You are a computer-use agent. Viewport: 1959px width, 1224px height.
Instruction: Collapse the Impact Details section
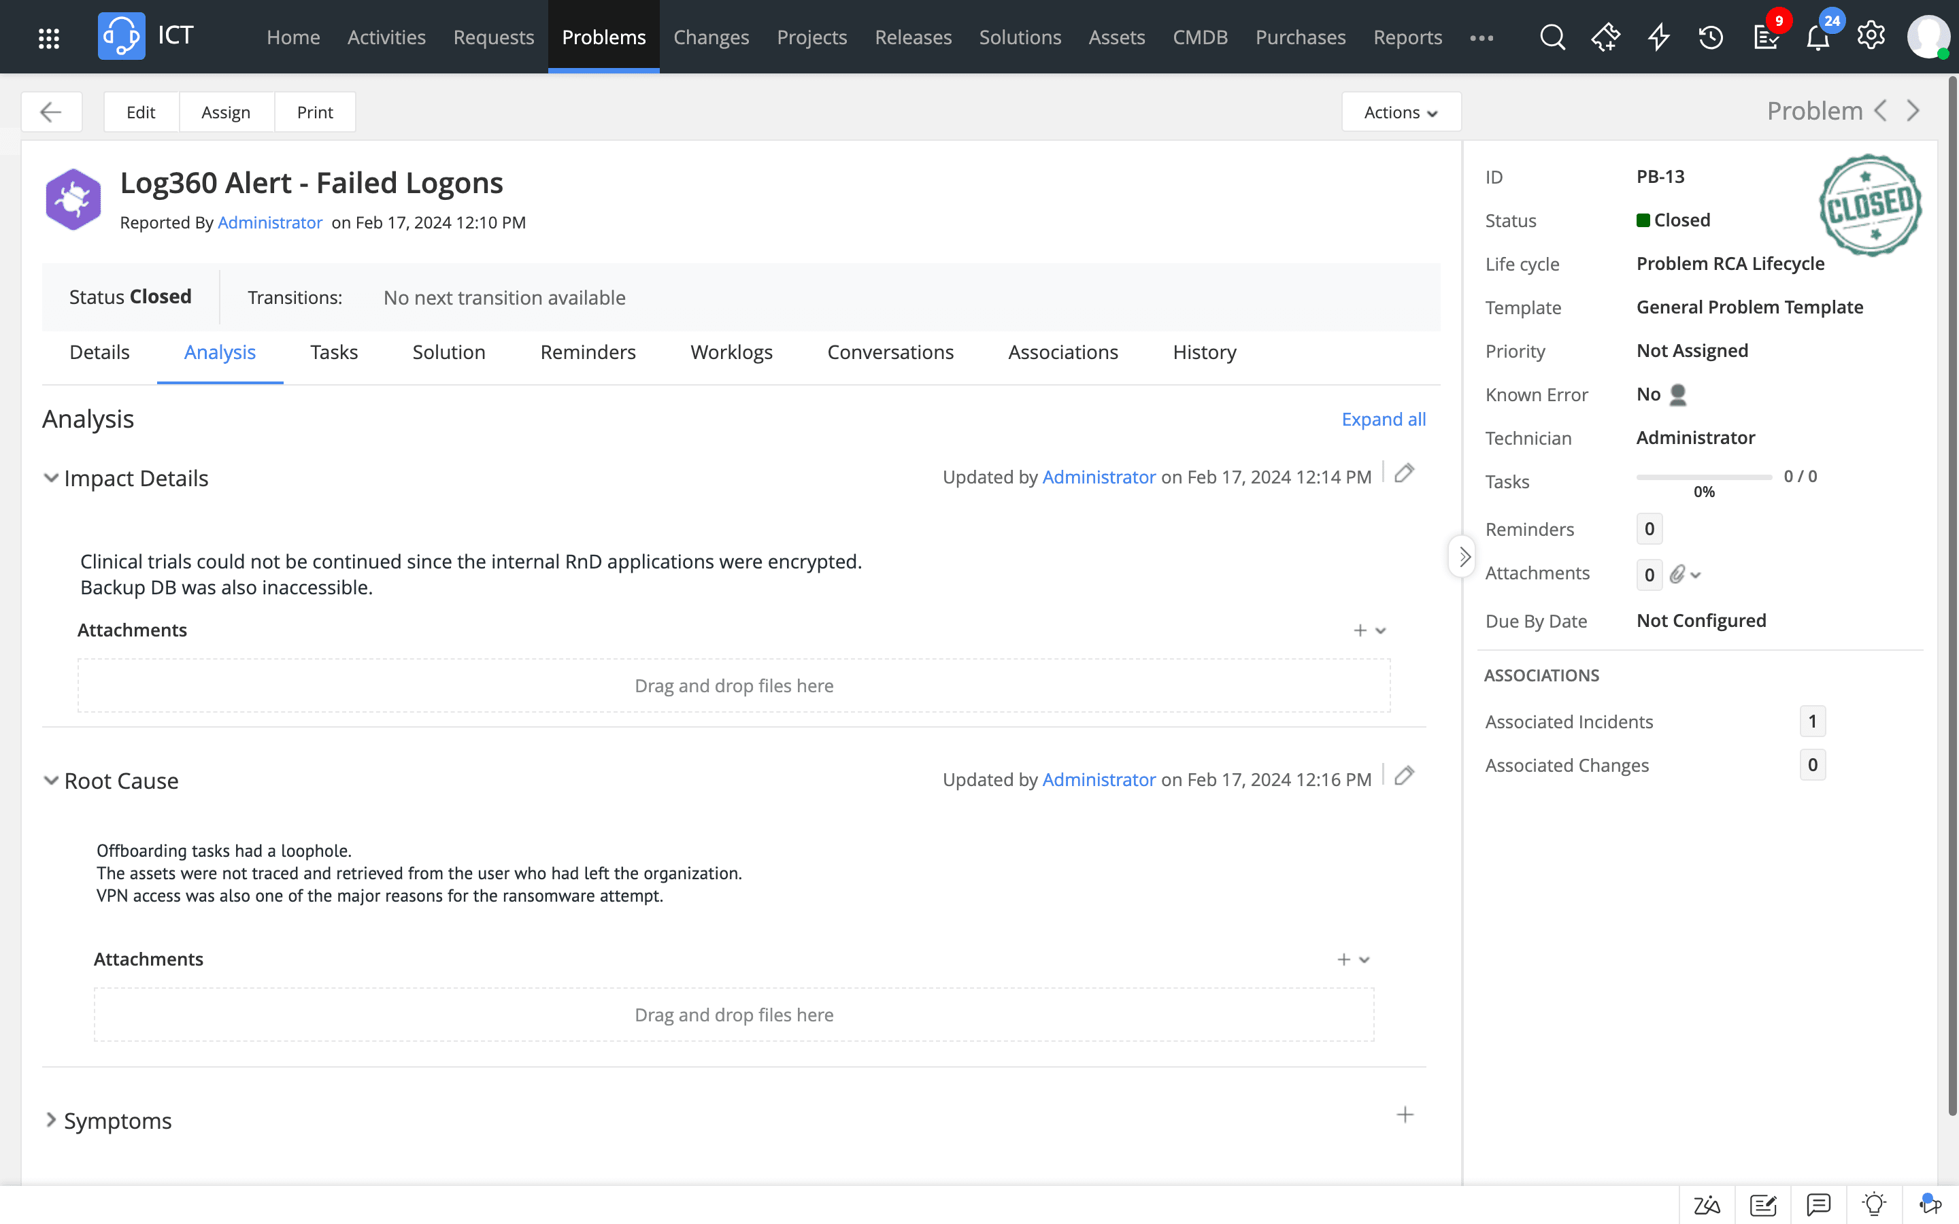[51, 479]
